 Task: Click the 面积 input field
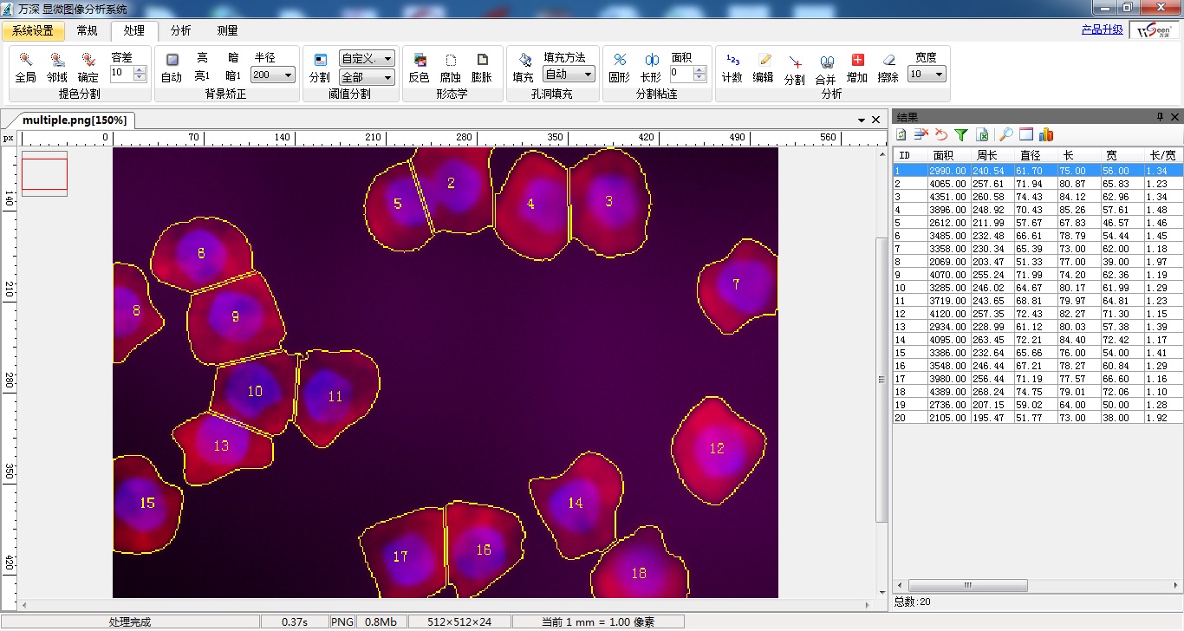click(681, 75)
